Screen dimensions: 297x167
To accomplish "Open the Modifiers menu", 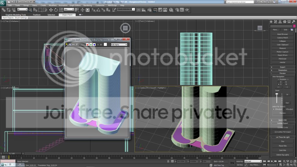I will pos(53,6).
